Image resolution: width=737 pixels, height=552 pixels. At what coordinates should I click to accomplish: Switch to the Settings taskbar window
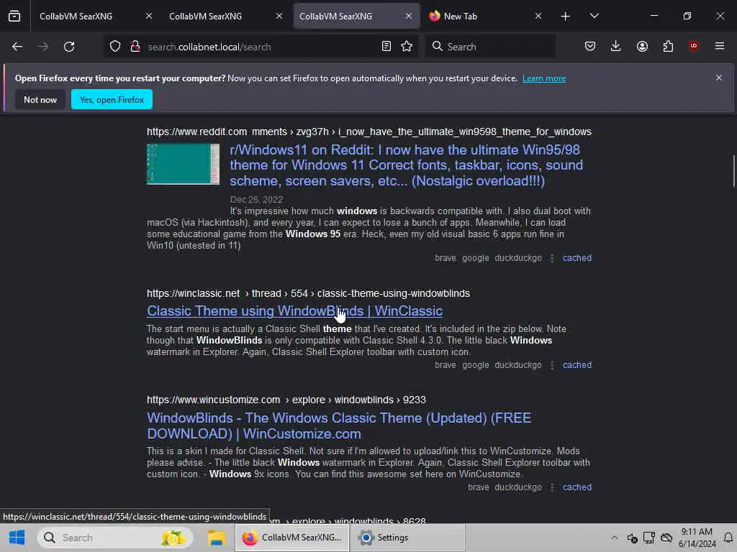tap(408, 538)
